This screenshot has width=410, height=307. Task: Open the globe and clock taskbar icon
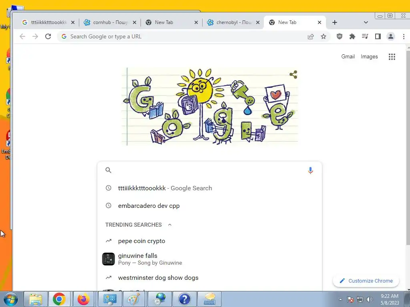[159, 299]
